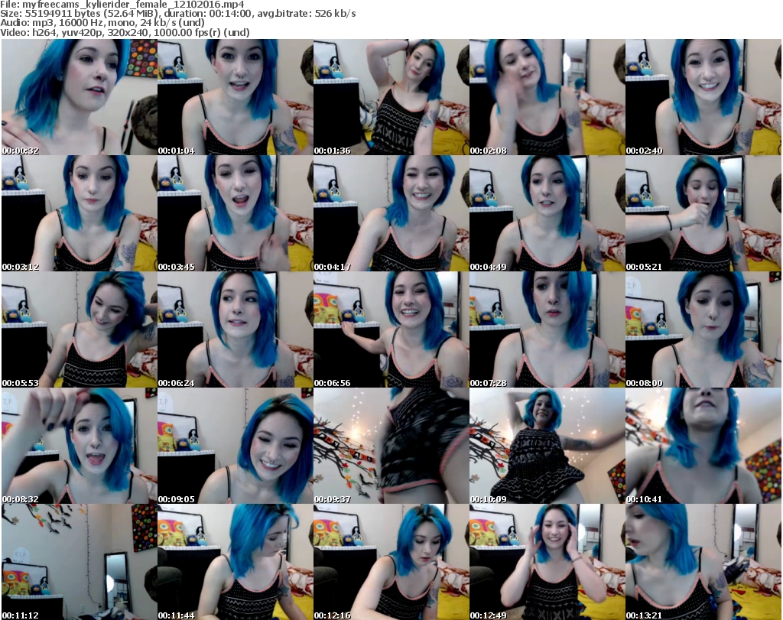Viewport: 783px width, 620px height.
Task: Select the thumbnail timestamped 00:09:05
Action: (x=236, y=446)
